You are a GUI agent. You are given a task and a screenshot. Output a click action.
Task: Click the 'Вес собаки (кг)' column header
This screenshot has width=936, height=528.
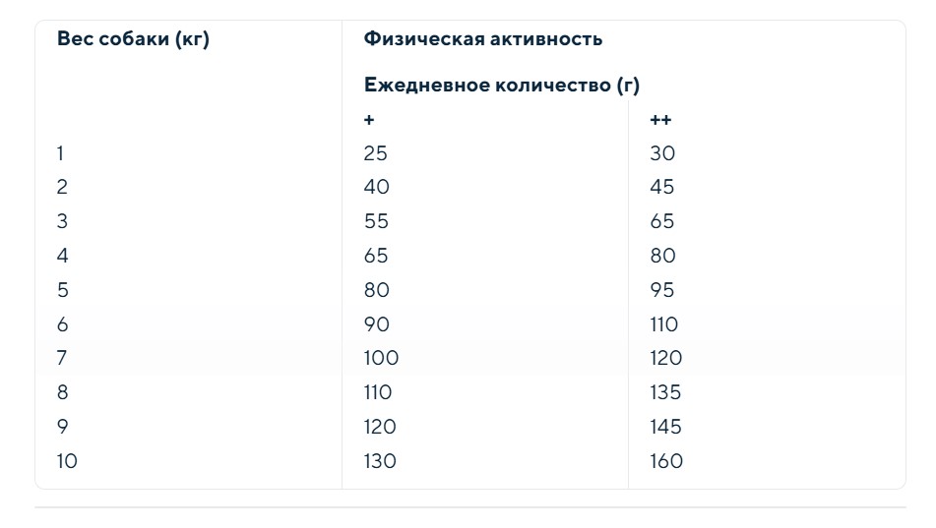click(133, 38)
